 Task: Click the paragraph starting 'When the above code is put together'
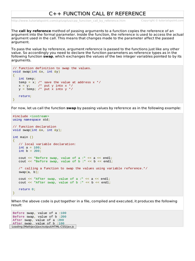click(94, 203)
